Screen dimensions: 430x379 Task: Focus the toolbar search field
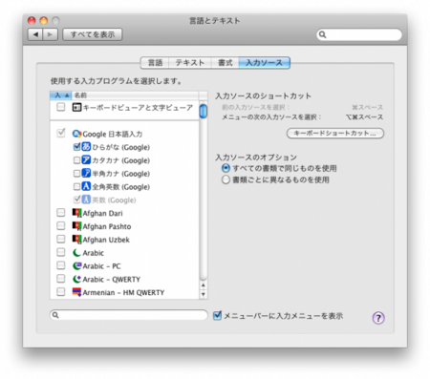click(359, 34)
